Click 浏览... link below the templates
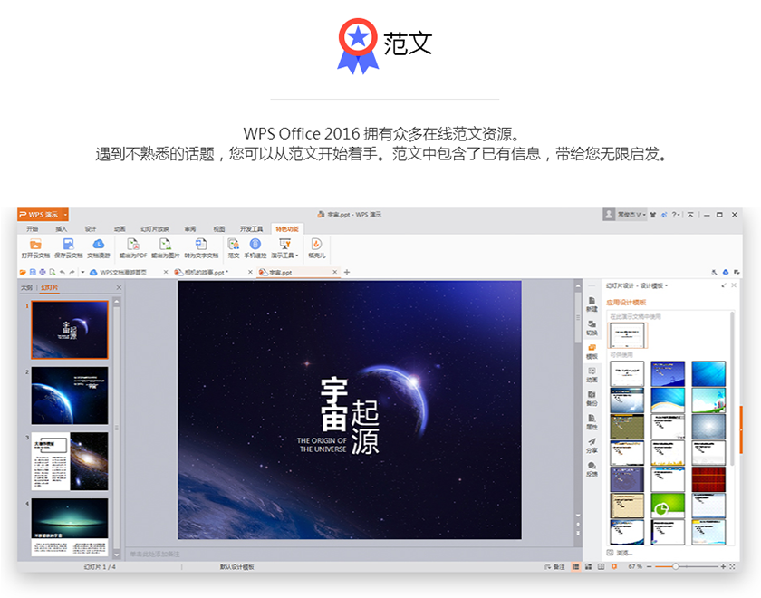761x598 pixels. coord(624,552)
